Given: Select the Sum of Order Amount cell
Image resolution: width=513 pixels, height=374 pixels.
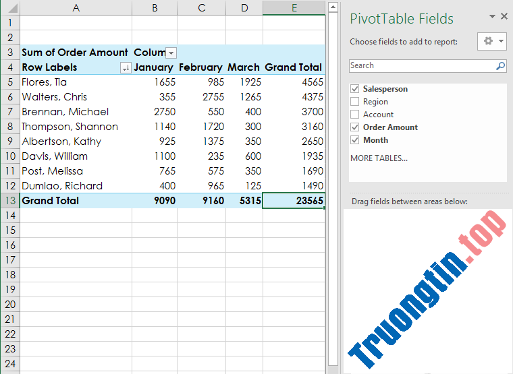Looking at the screenshot, I should click(76, 53).
